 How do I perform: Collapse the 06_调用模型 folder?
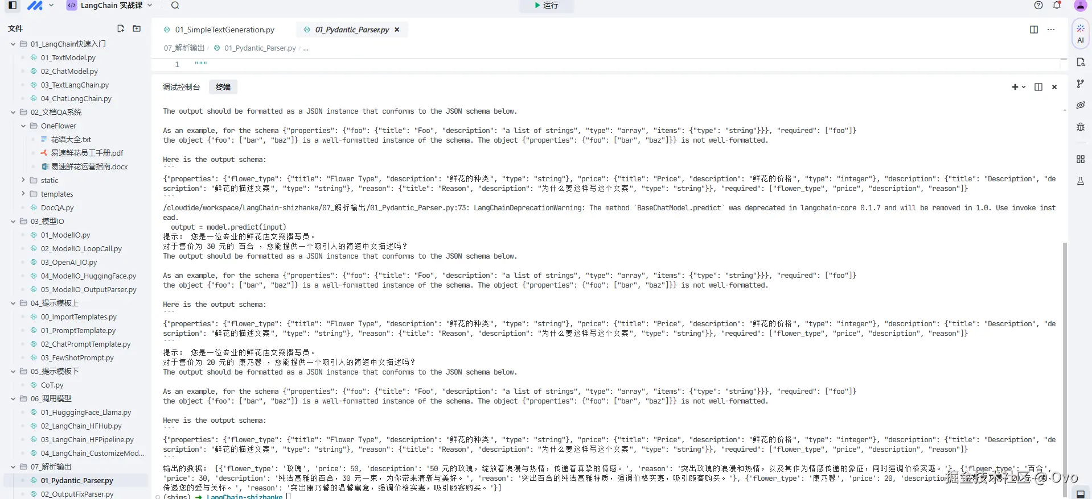pyautogui.click(x=13, y=398)
